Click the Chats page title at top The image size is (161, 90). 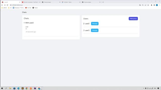(24, 12)
